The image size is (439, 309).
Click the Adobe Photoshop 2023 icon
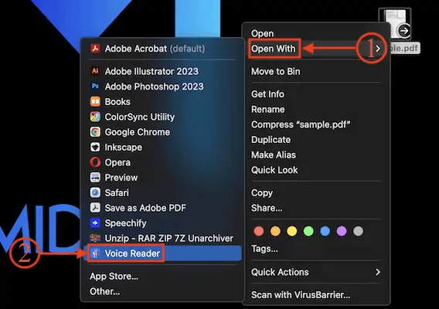(x=95, y=87)
